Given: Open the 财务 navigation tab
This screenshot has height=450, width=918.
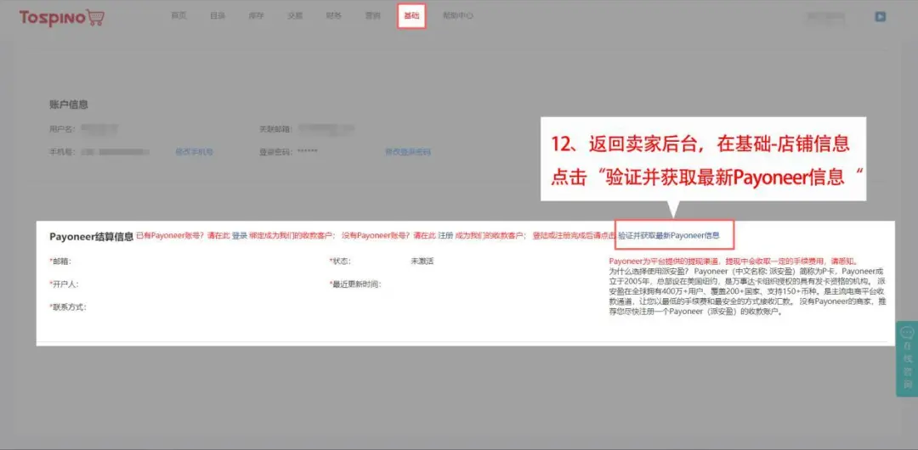Looking at the screenshot, I should (334, 16).
